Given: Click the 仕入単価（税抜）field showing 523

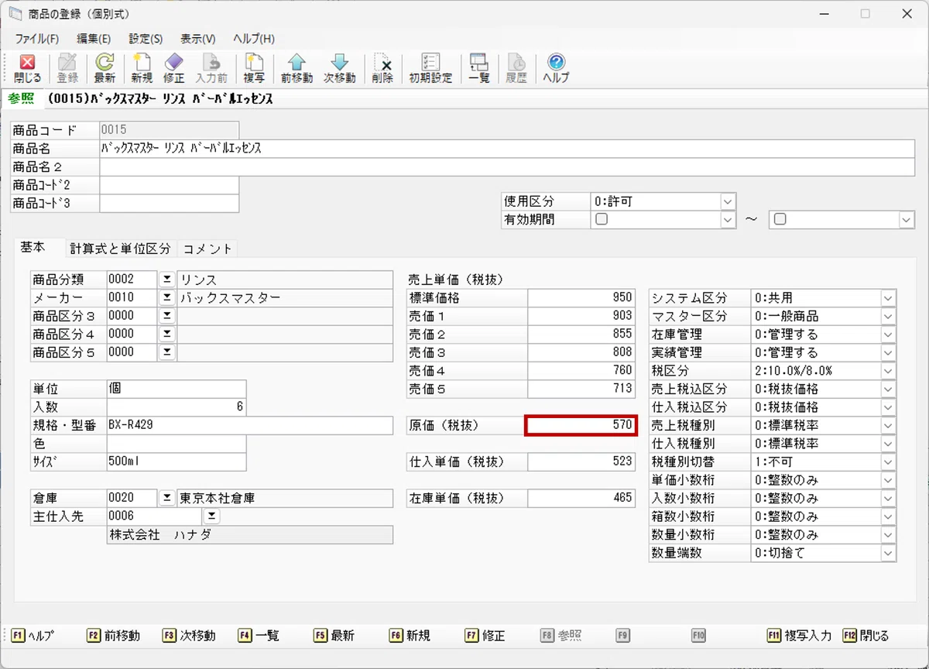Looking at the screenshot, I should (581, 462).
